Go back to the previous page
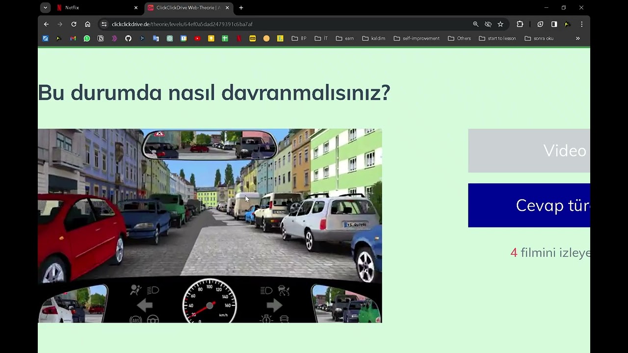 (46, 24)
